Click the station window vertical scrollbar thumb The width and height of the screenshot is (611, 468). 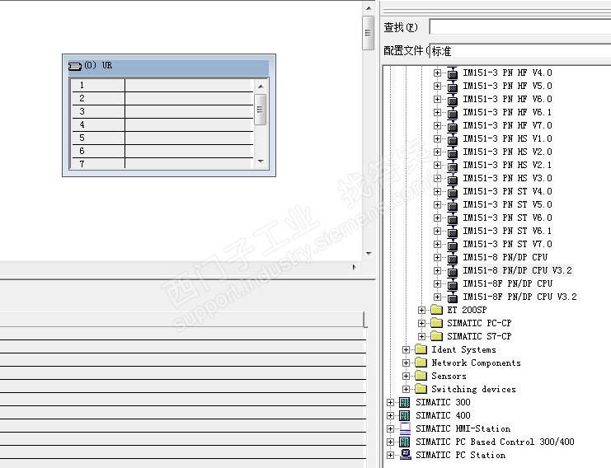pos(369,33)
